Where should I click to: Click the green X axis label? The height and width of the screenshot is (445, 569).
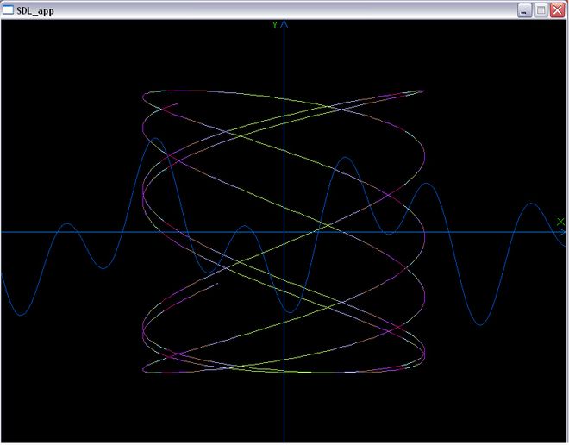tap(560, 222)
